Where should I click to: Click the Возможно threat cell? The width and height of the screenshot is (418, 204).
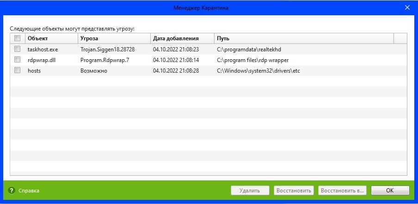click(94, 71)
